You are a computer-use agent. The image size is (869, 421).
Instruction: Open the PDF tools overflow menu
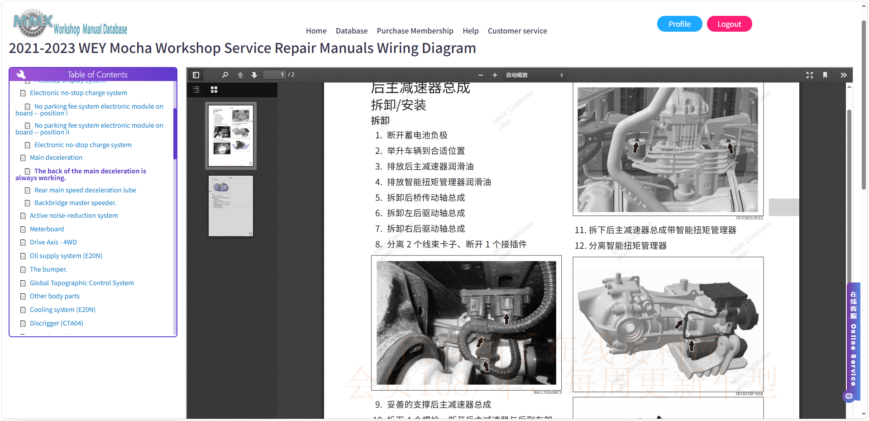(x=844, y=75)
